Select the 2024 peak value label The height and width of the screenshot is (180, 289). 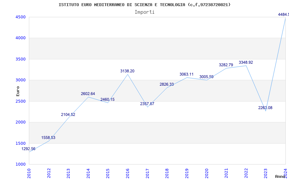point(284,14)
